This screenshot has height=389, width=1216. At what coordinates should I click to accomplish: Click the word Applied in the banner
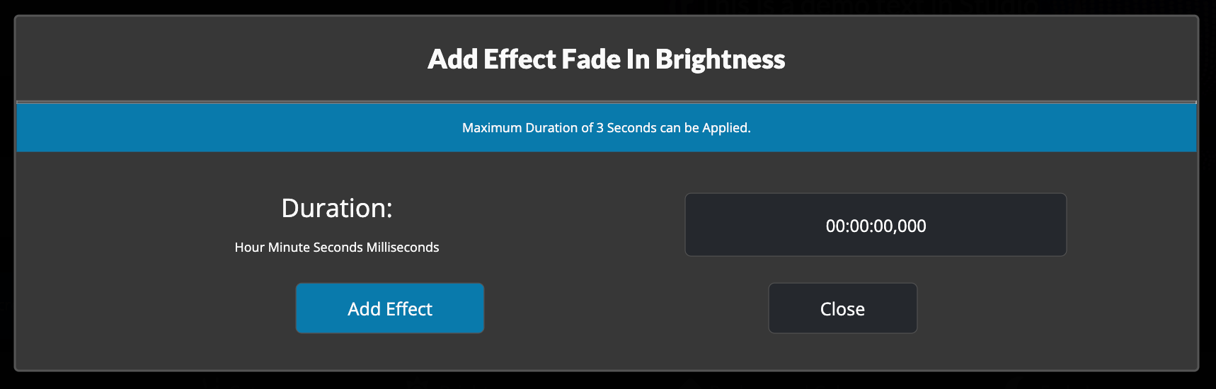[725, 128]
